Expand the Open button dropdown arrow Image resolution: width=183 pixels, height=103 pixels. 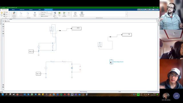pos(9,12)
